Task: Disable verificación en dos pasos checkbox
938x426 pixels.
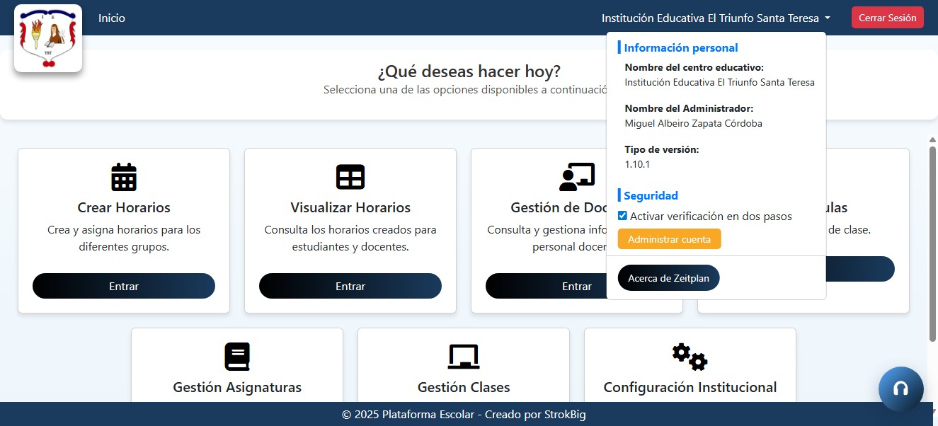Action: pyautogui.click(x=622, y=216)
